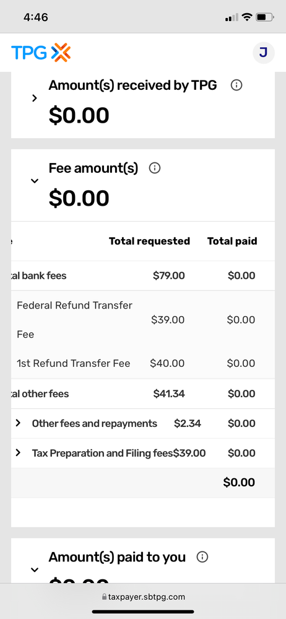Expand Tax Preparation and Filing fees row
This screenshot has height=619, width=286.
tap(18, 453)
